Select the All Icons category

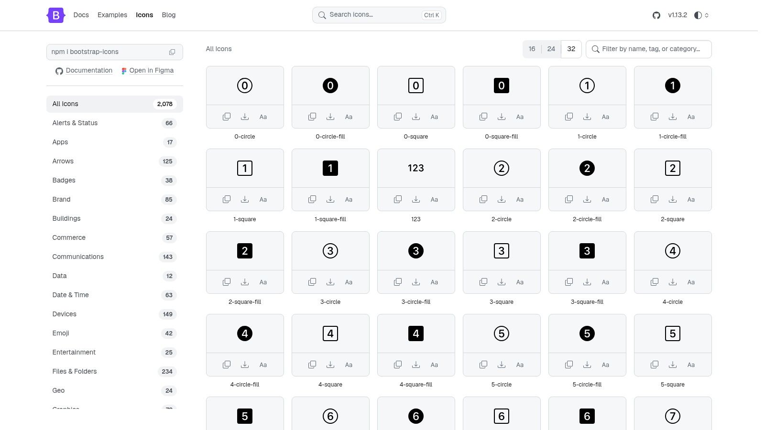[x=115, y=104]
